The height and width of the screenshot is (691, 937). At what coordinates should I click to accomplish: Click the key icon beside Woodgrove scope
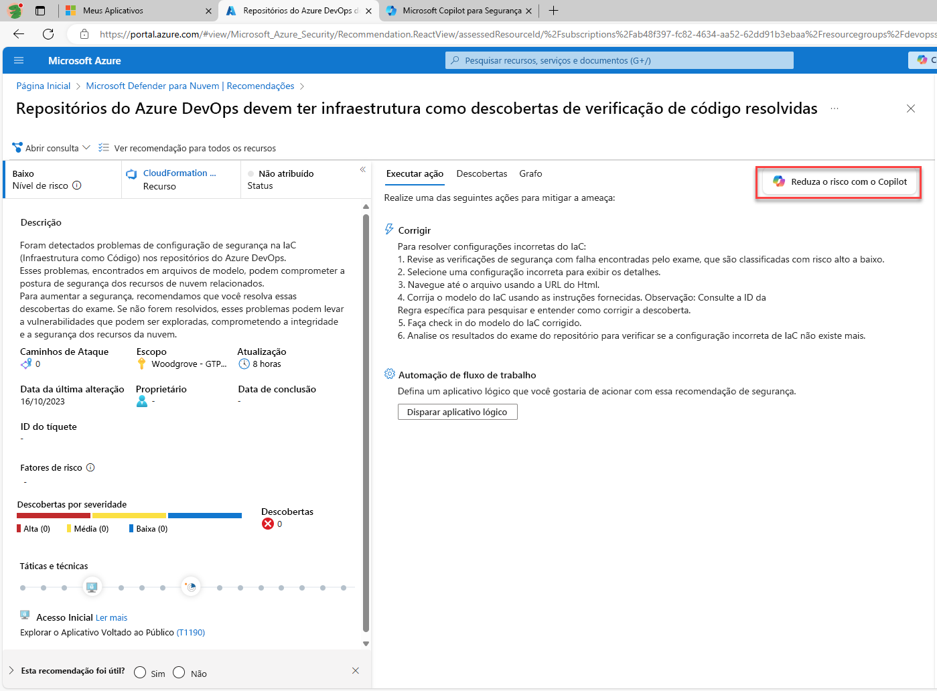pyautogui.click(x=141, y=364)
